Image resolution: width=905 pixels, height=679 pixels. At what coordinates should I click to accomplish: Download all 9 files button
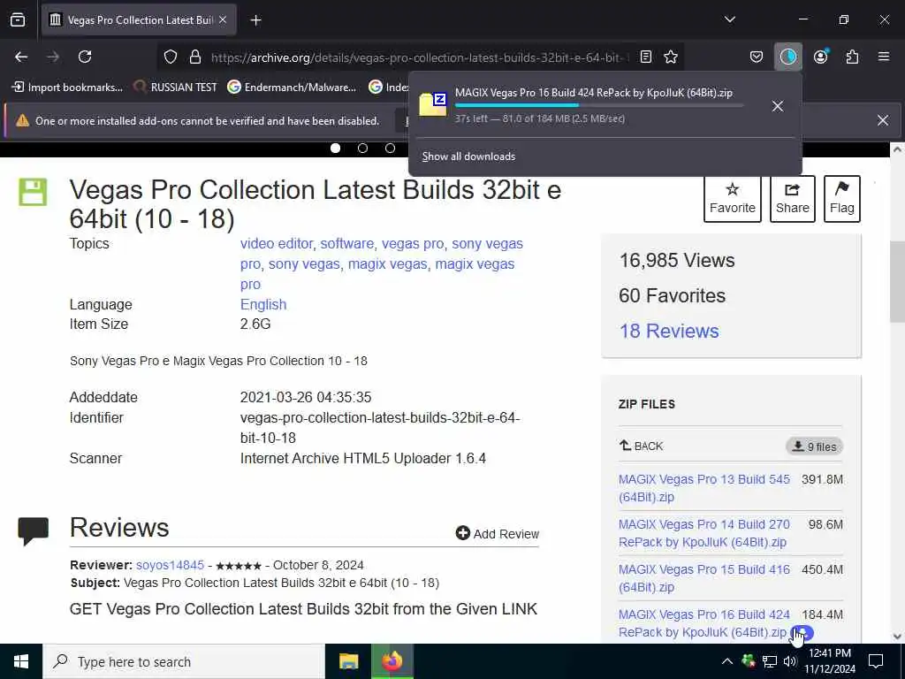[x=814, y=446]
